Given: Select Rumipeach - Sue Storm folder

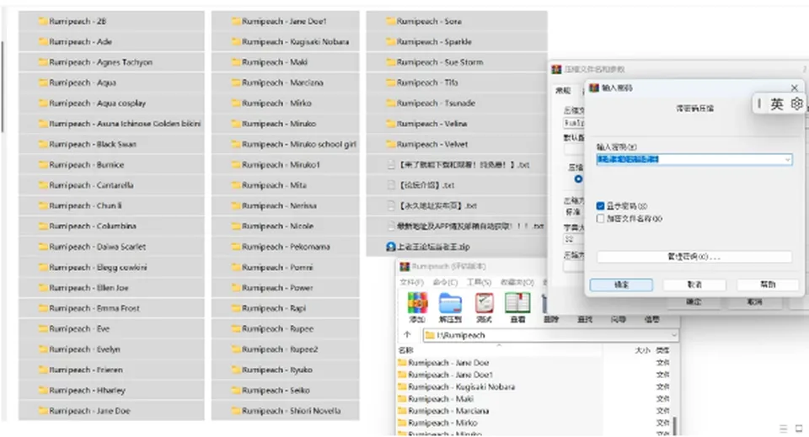Looking at the screenshot, I should point(457,61).
